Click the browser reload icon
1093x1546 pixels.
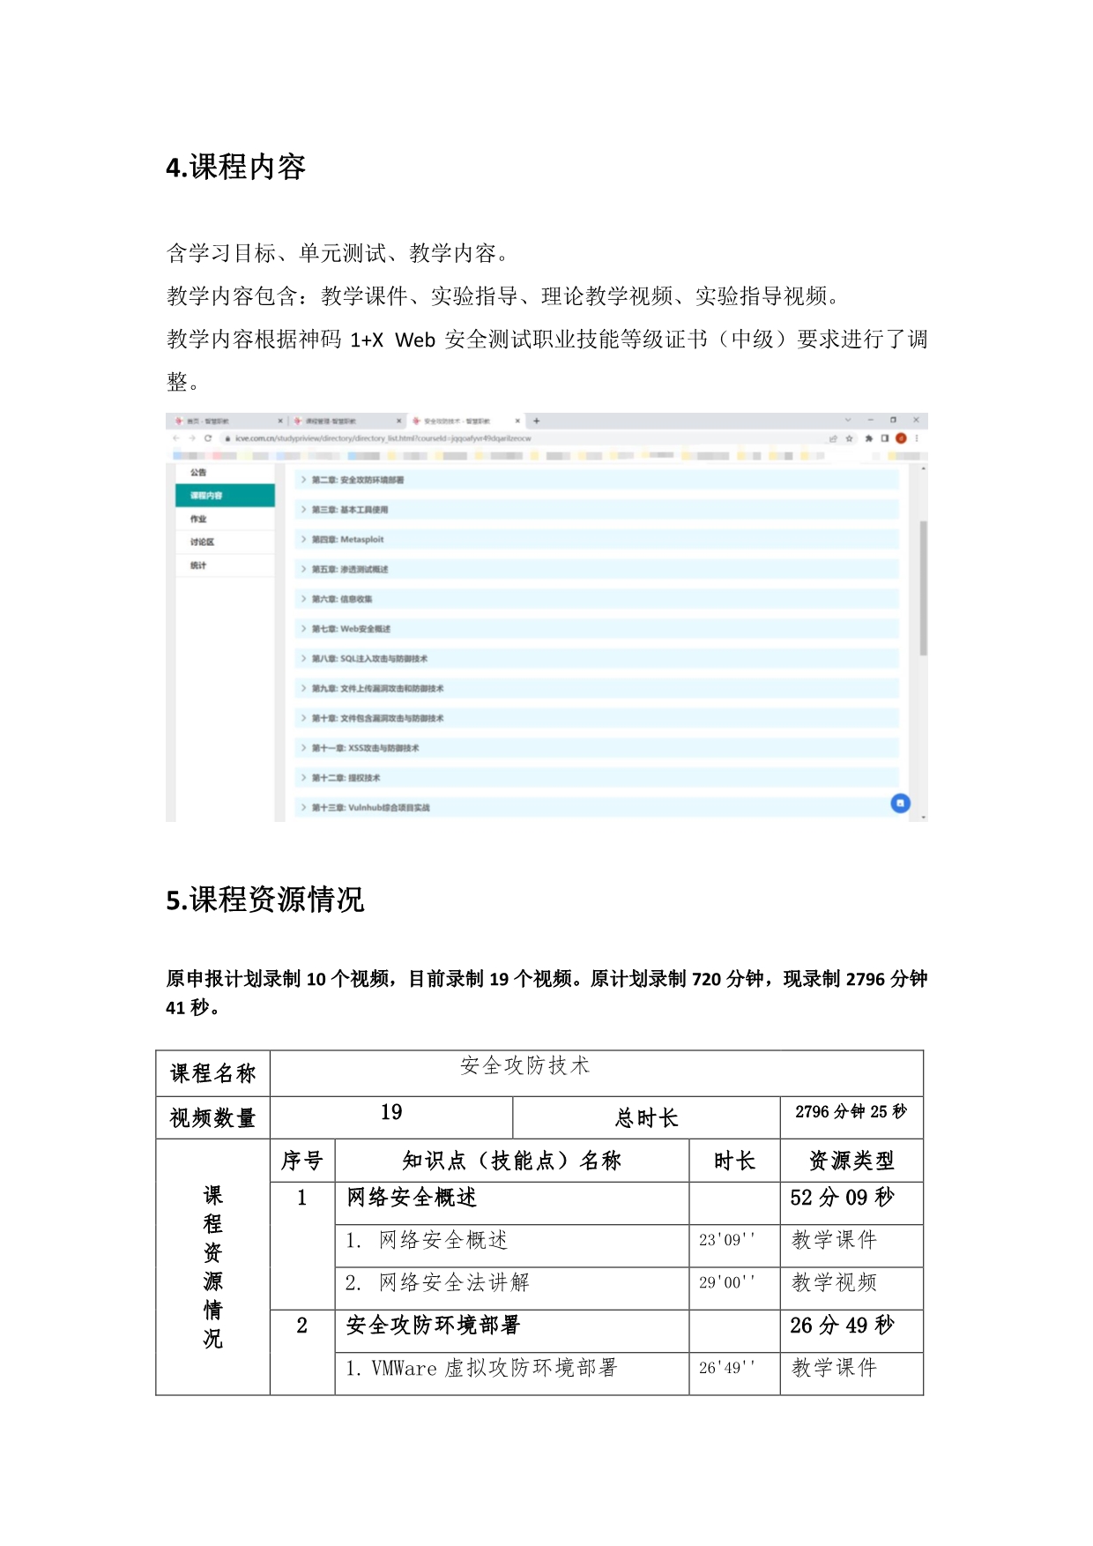[208, 438]
